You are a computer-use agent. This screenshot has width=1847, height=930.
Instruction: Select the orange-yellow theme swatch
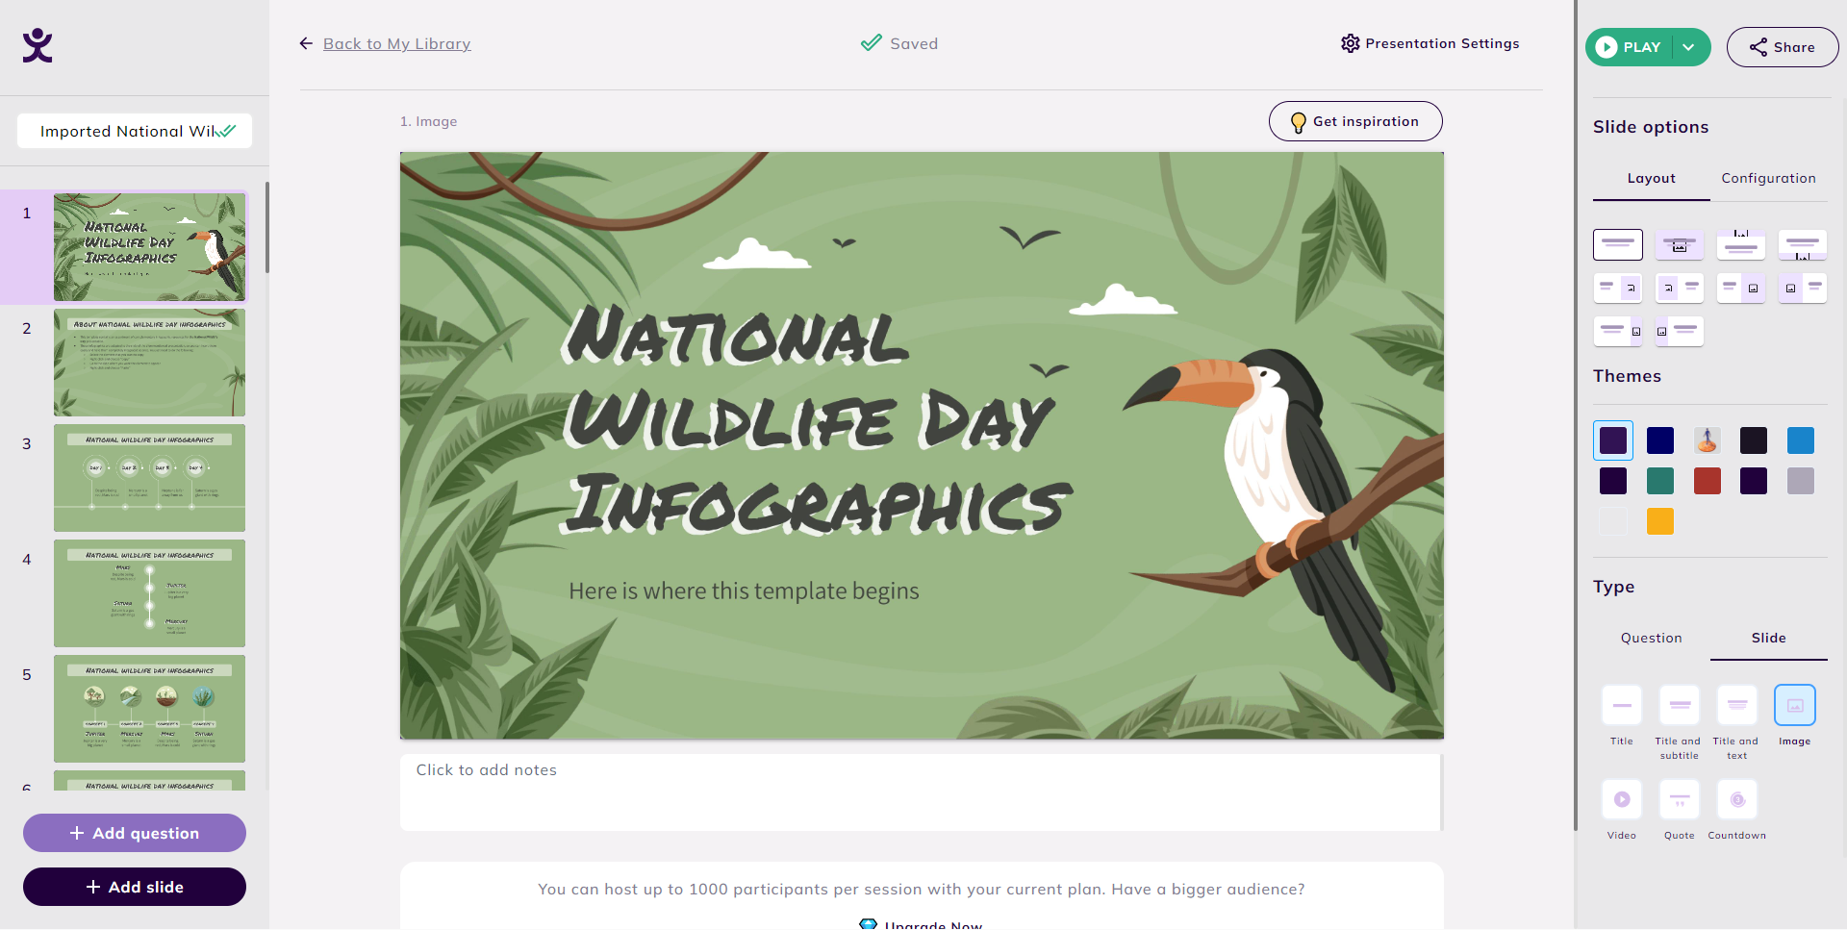point(1660,521)
